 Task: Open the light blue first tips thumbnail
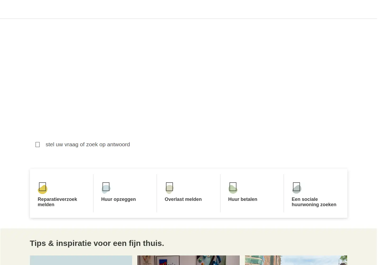click(81, 260)
